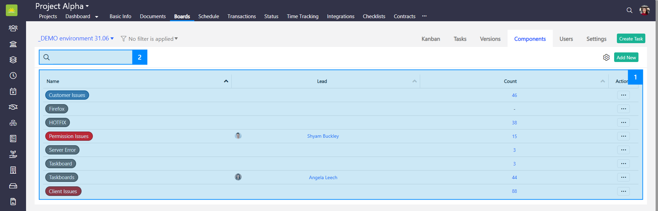
Task: Expand the Project Alpha dropdown
Action: (62, 6)
